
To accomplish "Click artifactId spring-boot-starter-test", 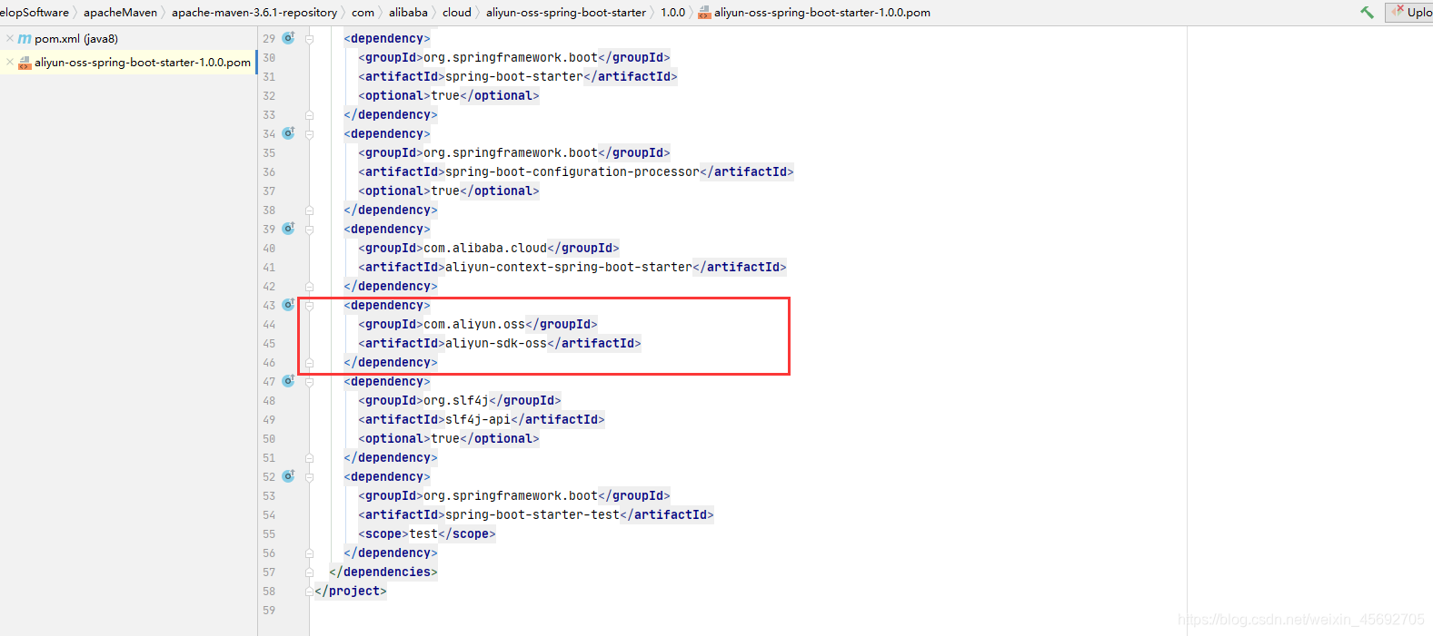I will (532, 514).
